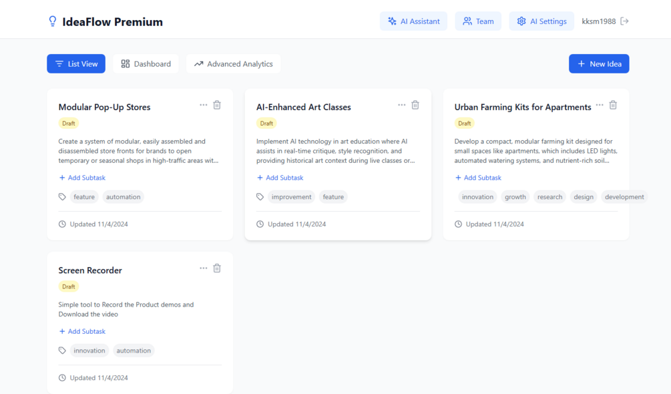Click the trash icon on AI-Enhanced Art Classes
671x394 pixels.
(x=415, y=105)
